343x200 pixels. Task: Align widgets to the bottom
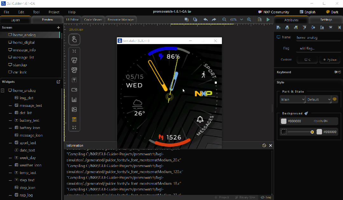tap(322, 28)
